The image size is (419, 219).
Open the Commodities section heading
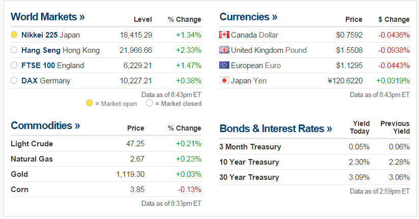point(45,126)
